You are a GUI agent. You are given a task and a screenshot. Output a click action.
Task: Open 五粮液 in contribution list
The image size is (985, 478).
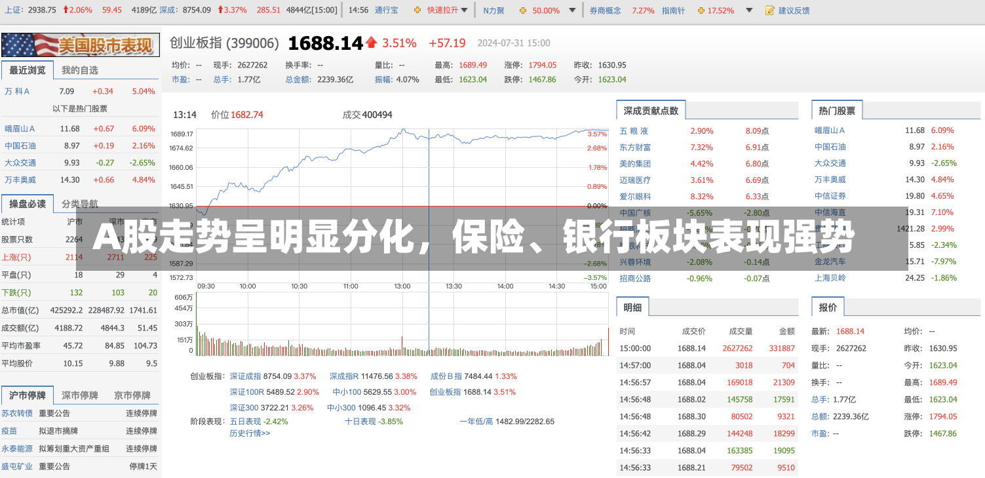[634, 131]
